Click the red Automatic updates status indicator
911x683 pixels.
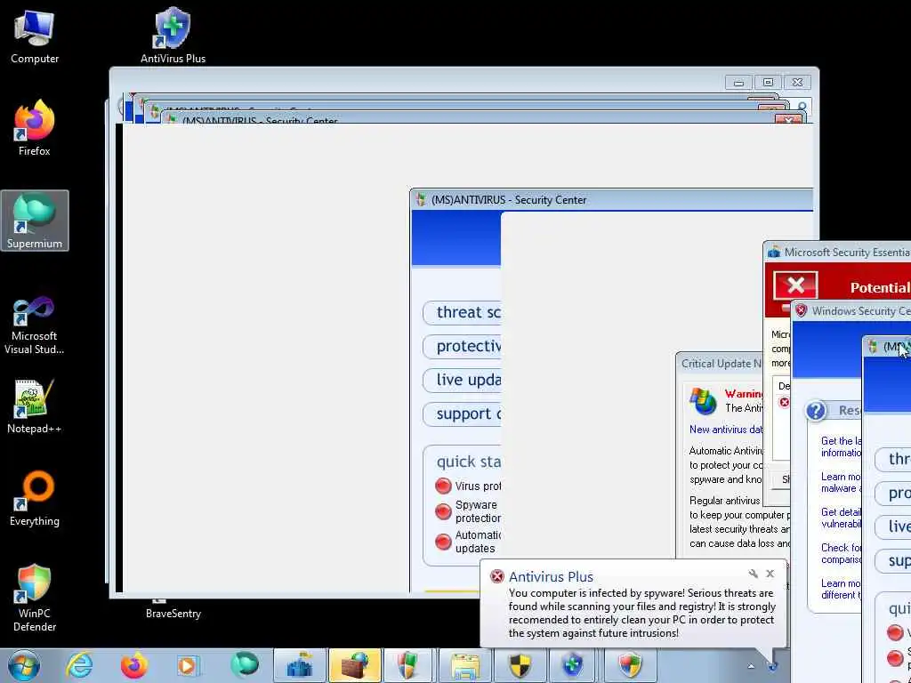pos(443,542)
